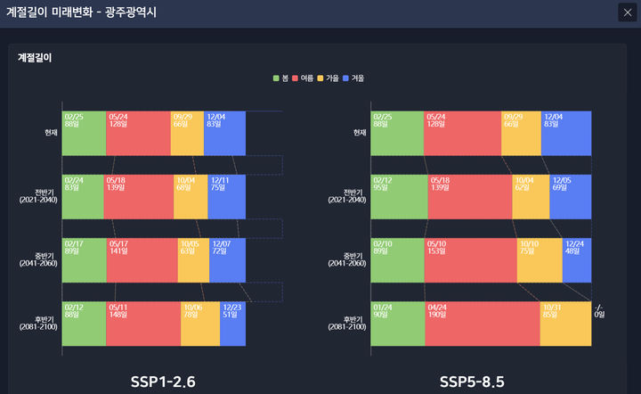641x394 pixels.
Task: Select the 78일 yellow autumn segment
Action: click(199, 324)
